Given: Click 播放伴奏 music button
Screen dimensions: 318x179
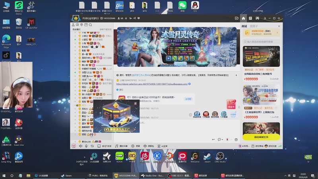Looking at the screenshot, I should (x=121, y=146).
